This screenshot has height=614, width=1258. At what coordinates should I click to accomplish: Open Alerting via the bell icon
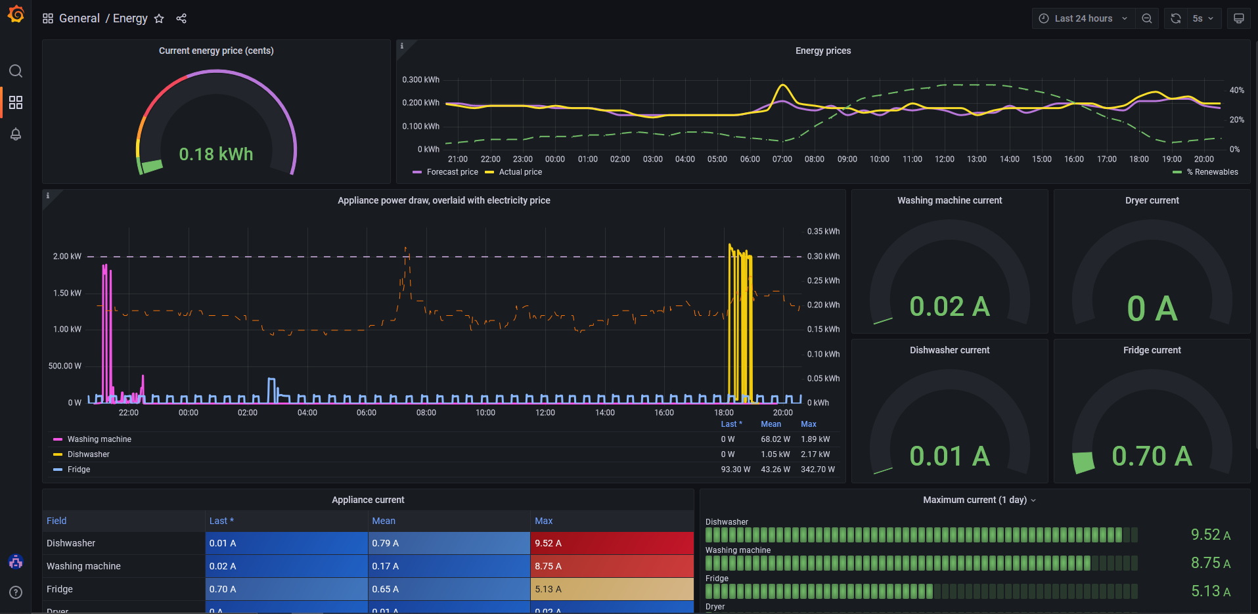(x=16, y=134)
